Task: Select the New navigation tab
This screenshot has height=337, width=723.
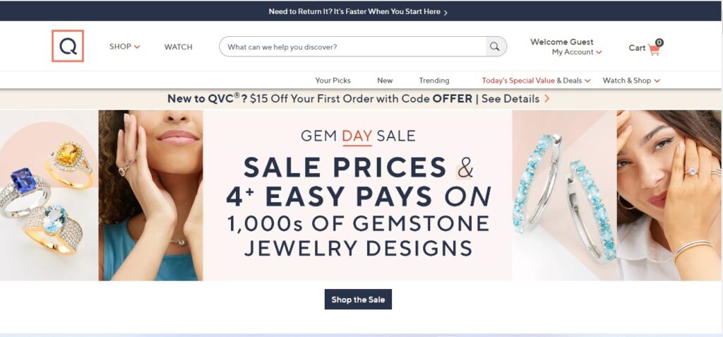Action: (x=385, y=81)
